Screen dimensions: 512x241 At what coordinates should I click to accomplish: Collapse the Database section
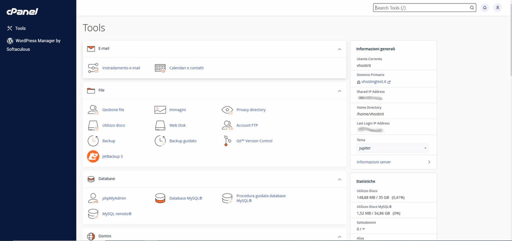point(339,179)
